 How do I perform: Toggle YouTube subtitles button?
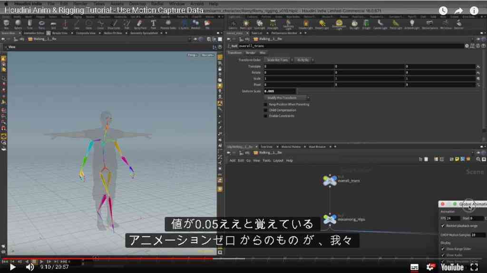click(x=414, y=267)
